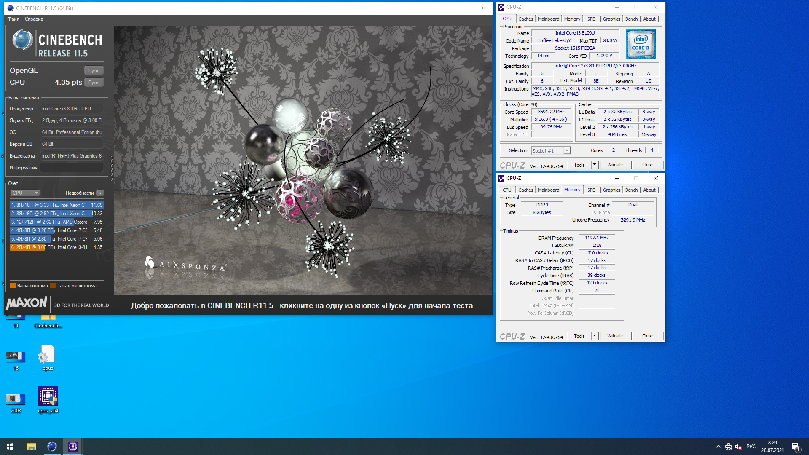Click Validate in upper CPU-Z window
809x455 pixels.
pyautogui.click(x=615, y=165)
